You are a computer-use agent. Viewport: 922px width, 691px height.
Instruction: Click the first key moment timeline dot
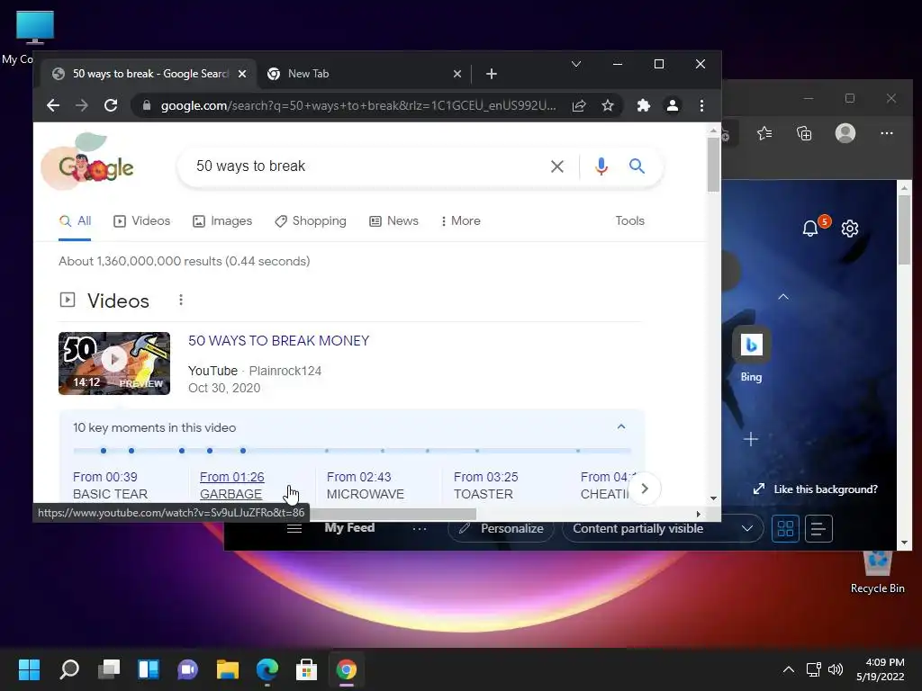click(104, 451)
